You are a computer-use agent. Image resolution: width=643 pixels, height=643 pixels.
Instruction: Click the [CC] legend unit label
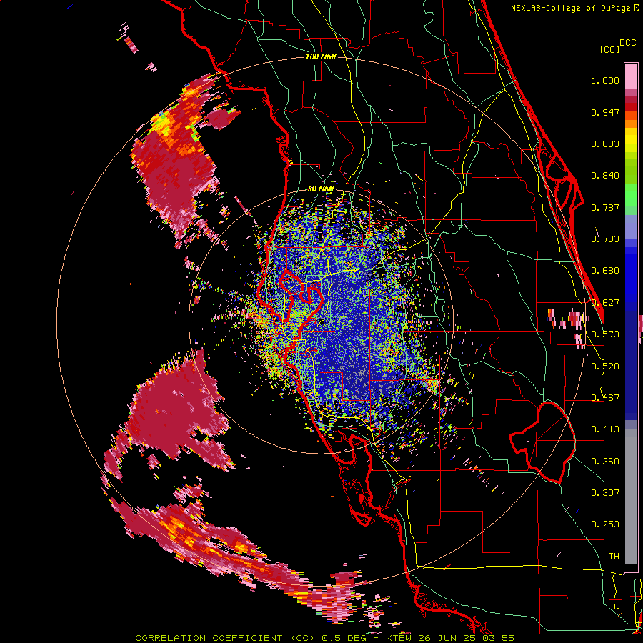pos(609,49)
